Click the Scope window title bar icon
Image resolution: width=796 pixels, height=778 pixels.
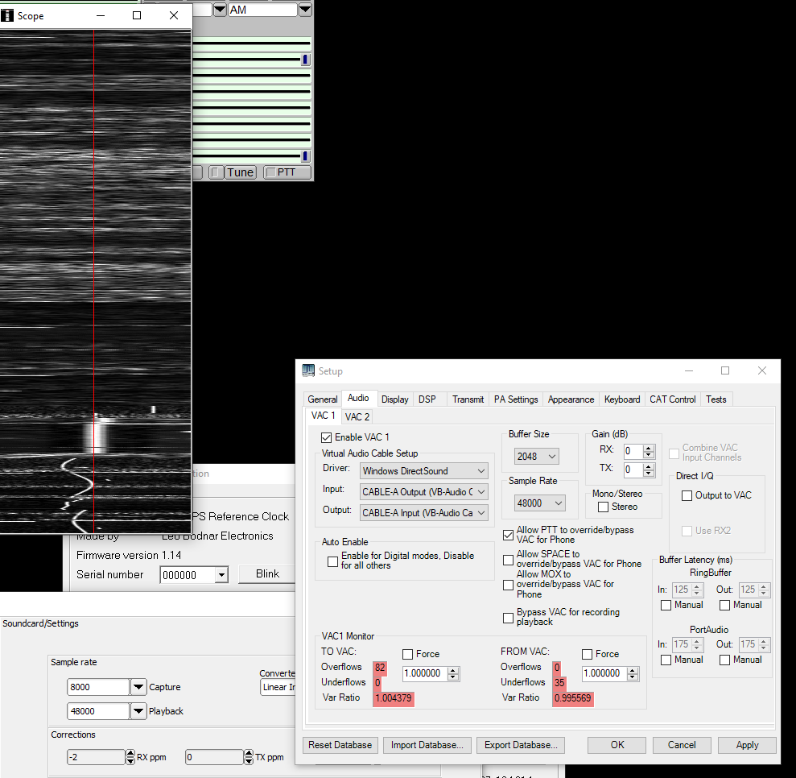pos(7,16)
